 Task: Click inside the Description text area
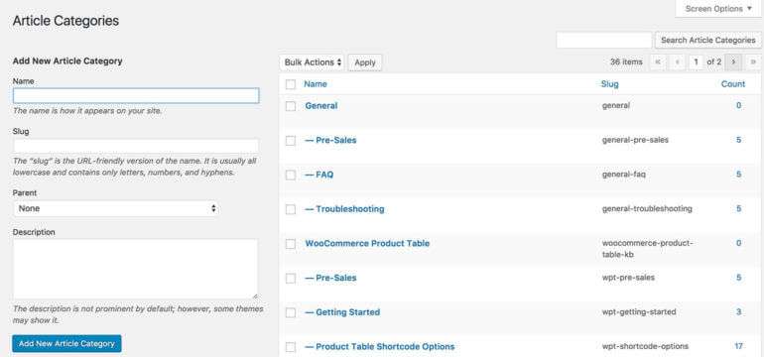coord(136,269)
